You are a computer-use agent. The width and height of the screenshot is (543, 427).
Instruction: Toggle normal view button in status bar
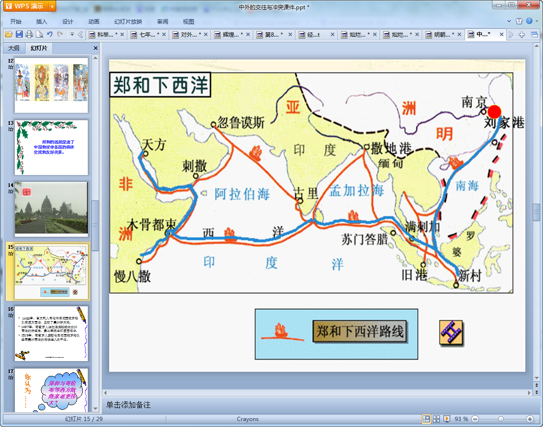click(x=426, y=419)
